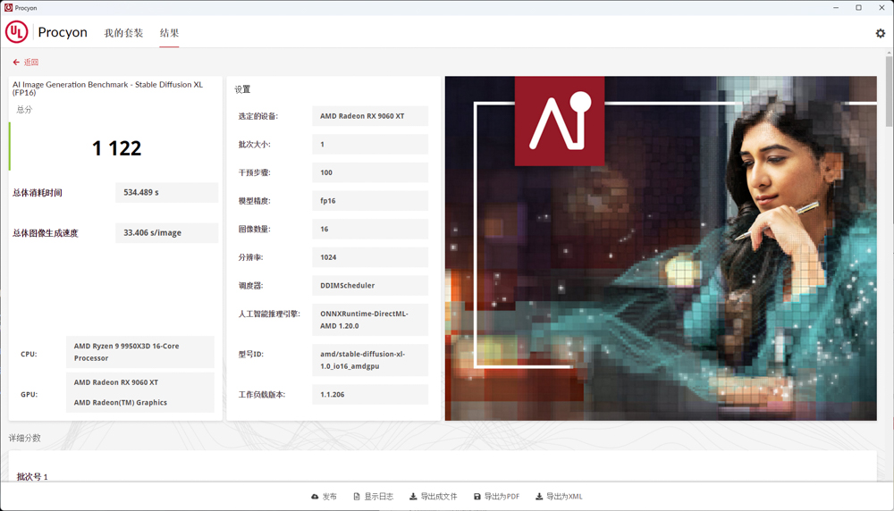Click the UL Procyon logo
Viewport: 894px width, 511px height.
coord(17,32)
